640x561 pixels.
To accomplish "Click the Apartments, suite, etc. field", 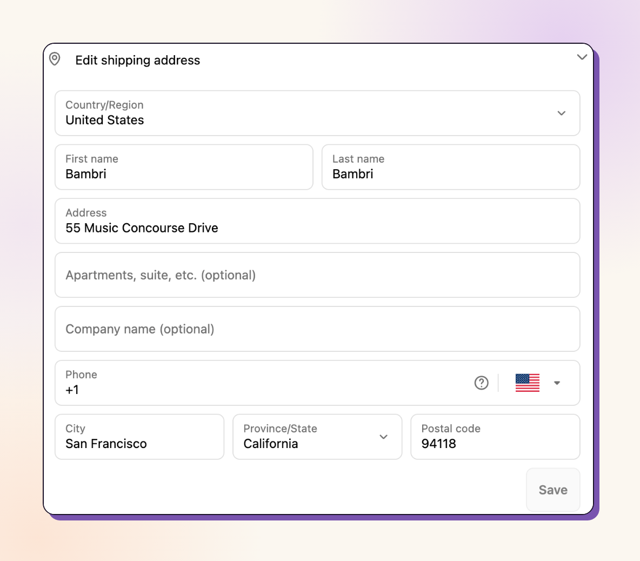I will coord(317,275).
